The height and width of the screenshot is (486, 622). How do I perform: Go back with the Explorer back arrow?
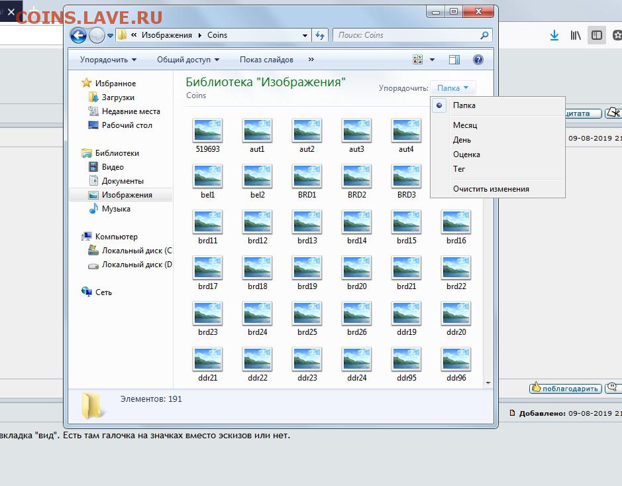pyautogui.click(x=78, y=35)
